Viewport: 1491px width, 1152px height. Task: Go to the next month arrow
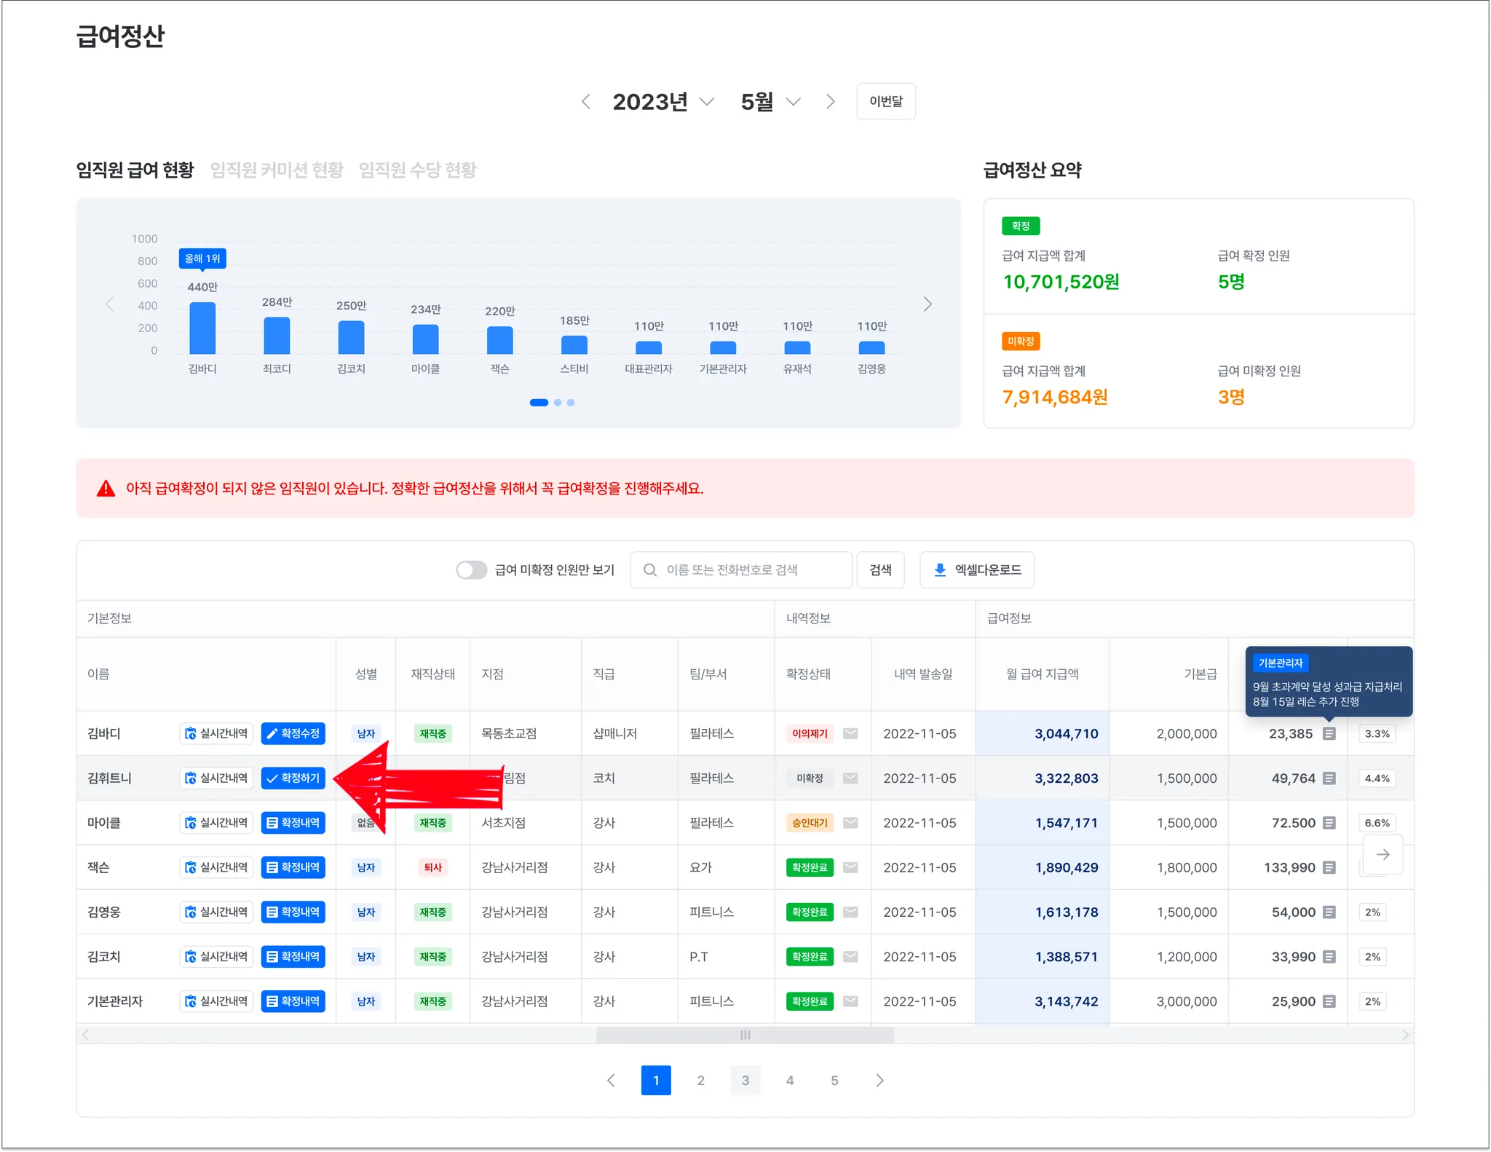point(830,102)
